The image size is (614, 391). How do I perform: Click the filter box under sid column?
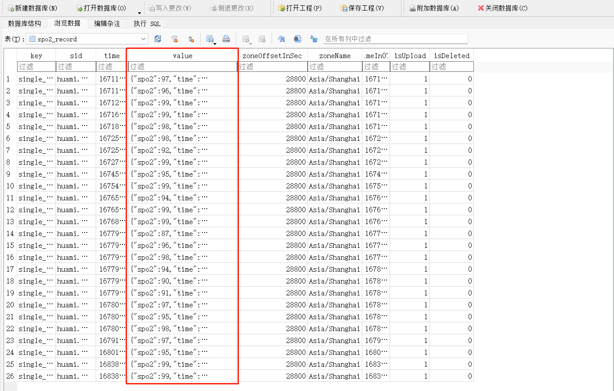pyautogui.click(x=76, y=66)
